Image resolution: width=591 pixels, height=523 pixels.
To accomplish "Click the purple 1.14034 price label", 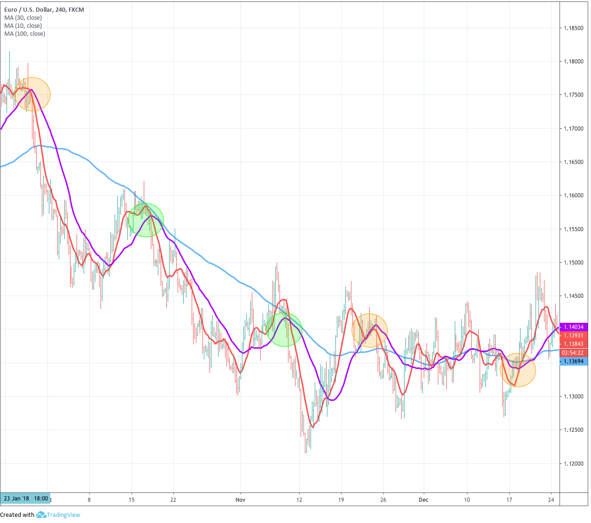I will (x=574, y=327).
